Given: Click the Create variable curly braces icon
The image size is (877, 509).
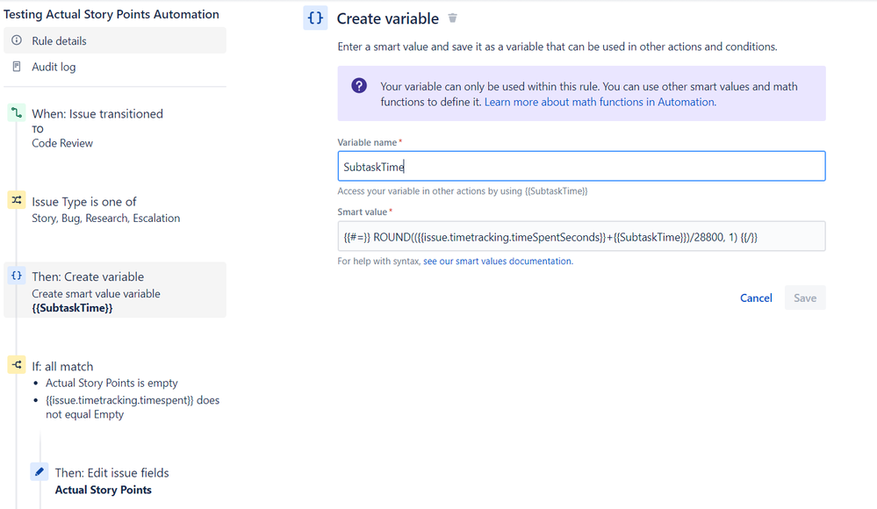Looking at the screenshot, I should coord(315,18).
